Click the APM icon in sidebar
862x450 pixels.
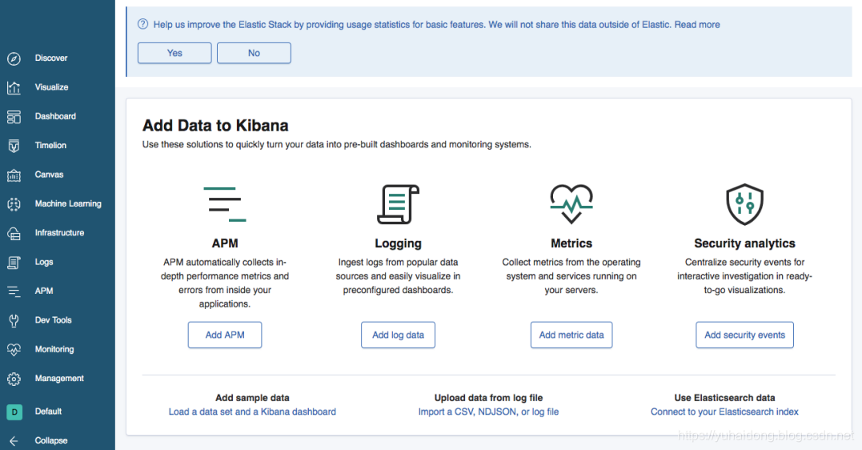click(x=14, y=291)
